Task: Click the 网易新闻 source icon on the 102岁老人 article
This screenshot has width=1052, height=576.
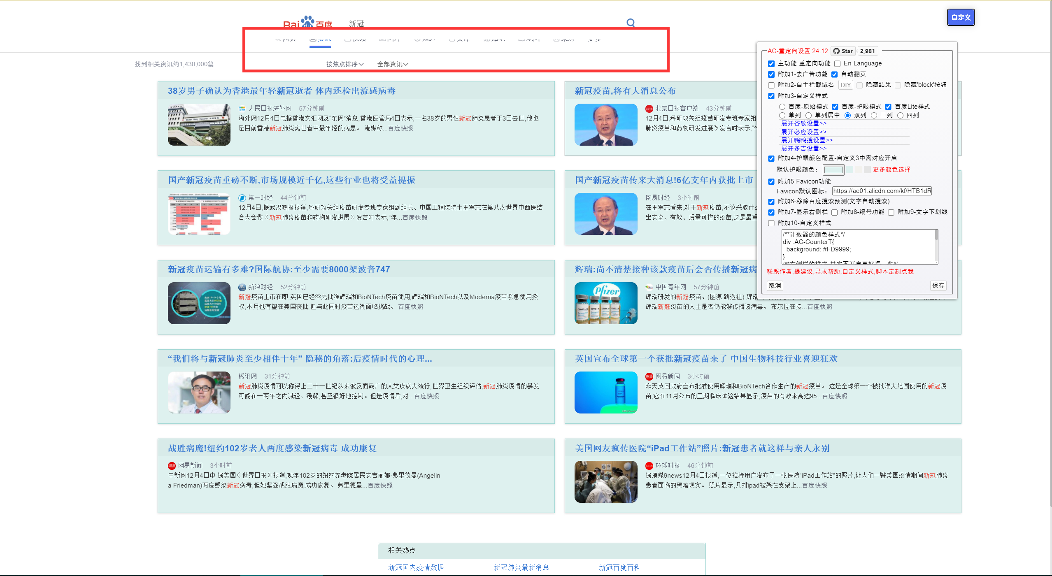Action: pos(172,465)
